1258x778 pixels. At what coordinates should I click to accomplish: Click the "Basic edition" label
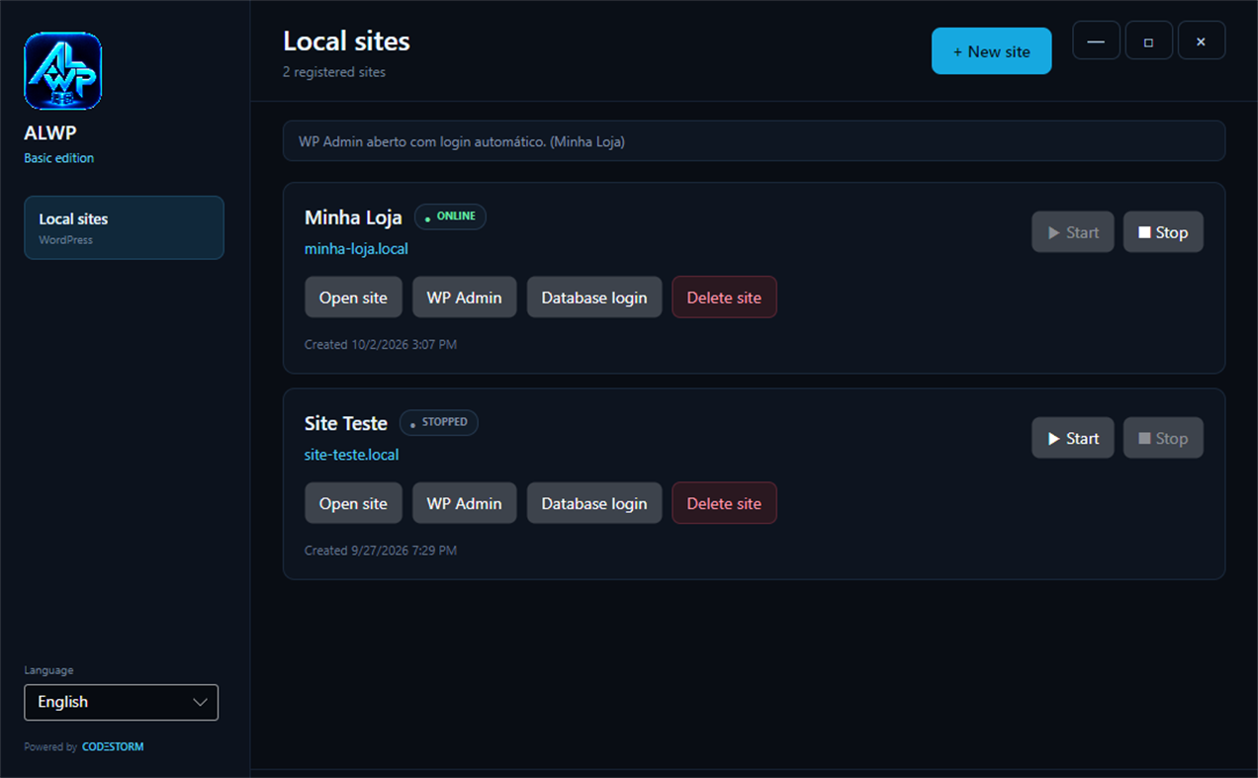(59, 158)
